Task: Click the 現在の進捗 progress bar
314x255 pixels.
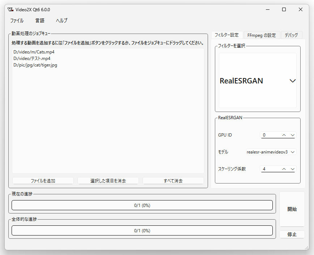Action: (142, 205)
